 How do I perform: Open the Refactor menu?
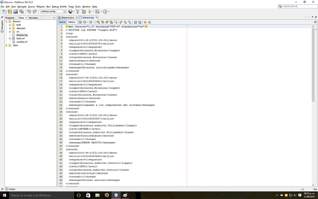tap(40, 6)
